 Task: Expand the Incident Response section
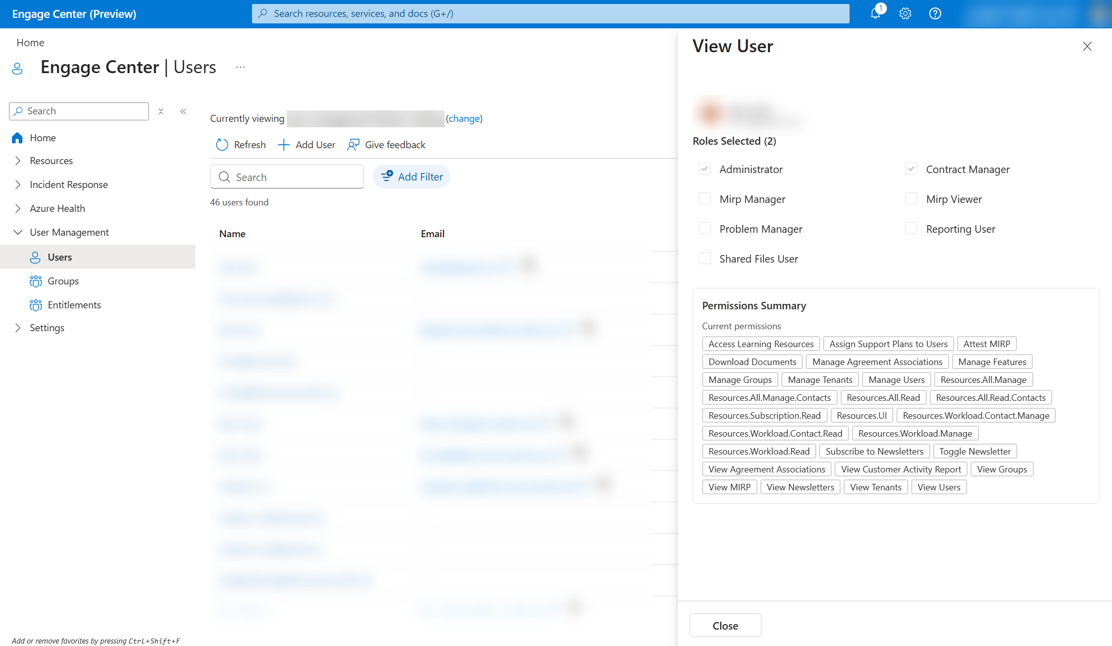coord(18,185)
